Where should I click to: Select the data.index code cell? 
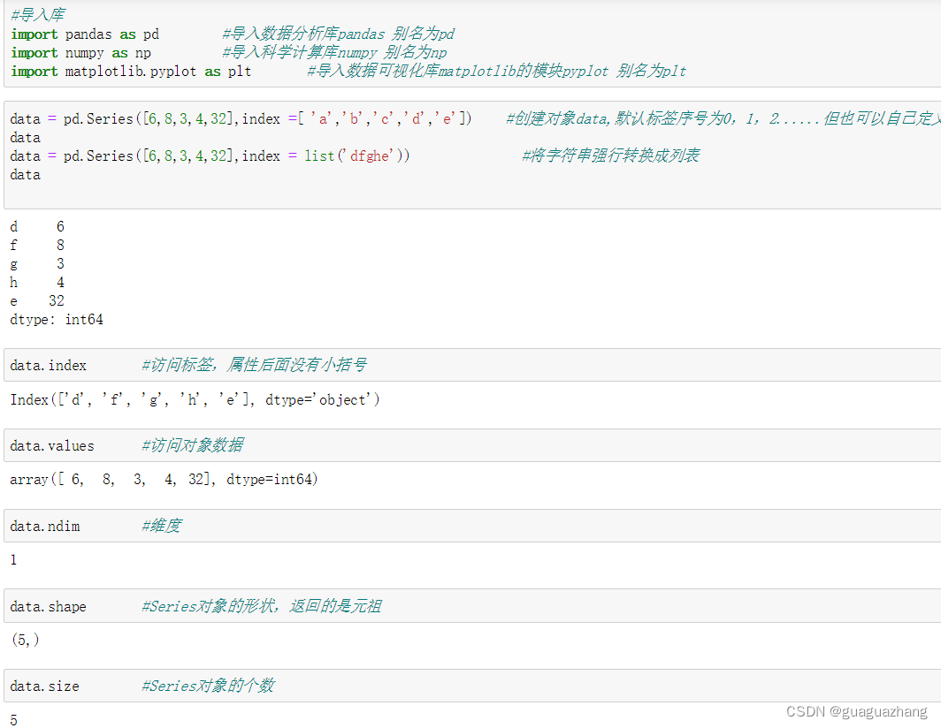point(472,365)
